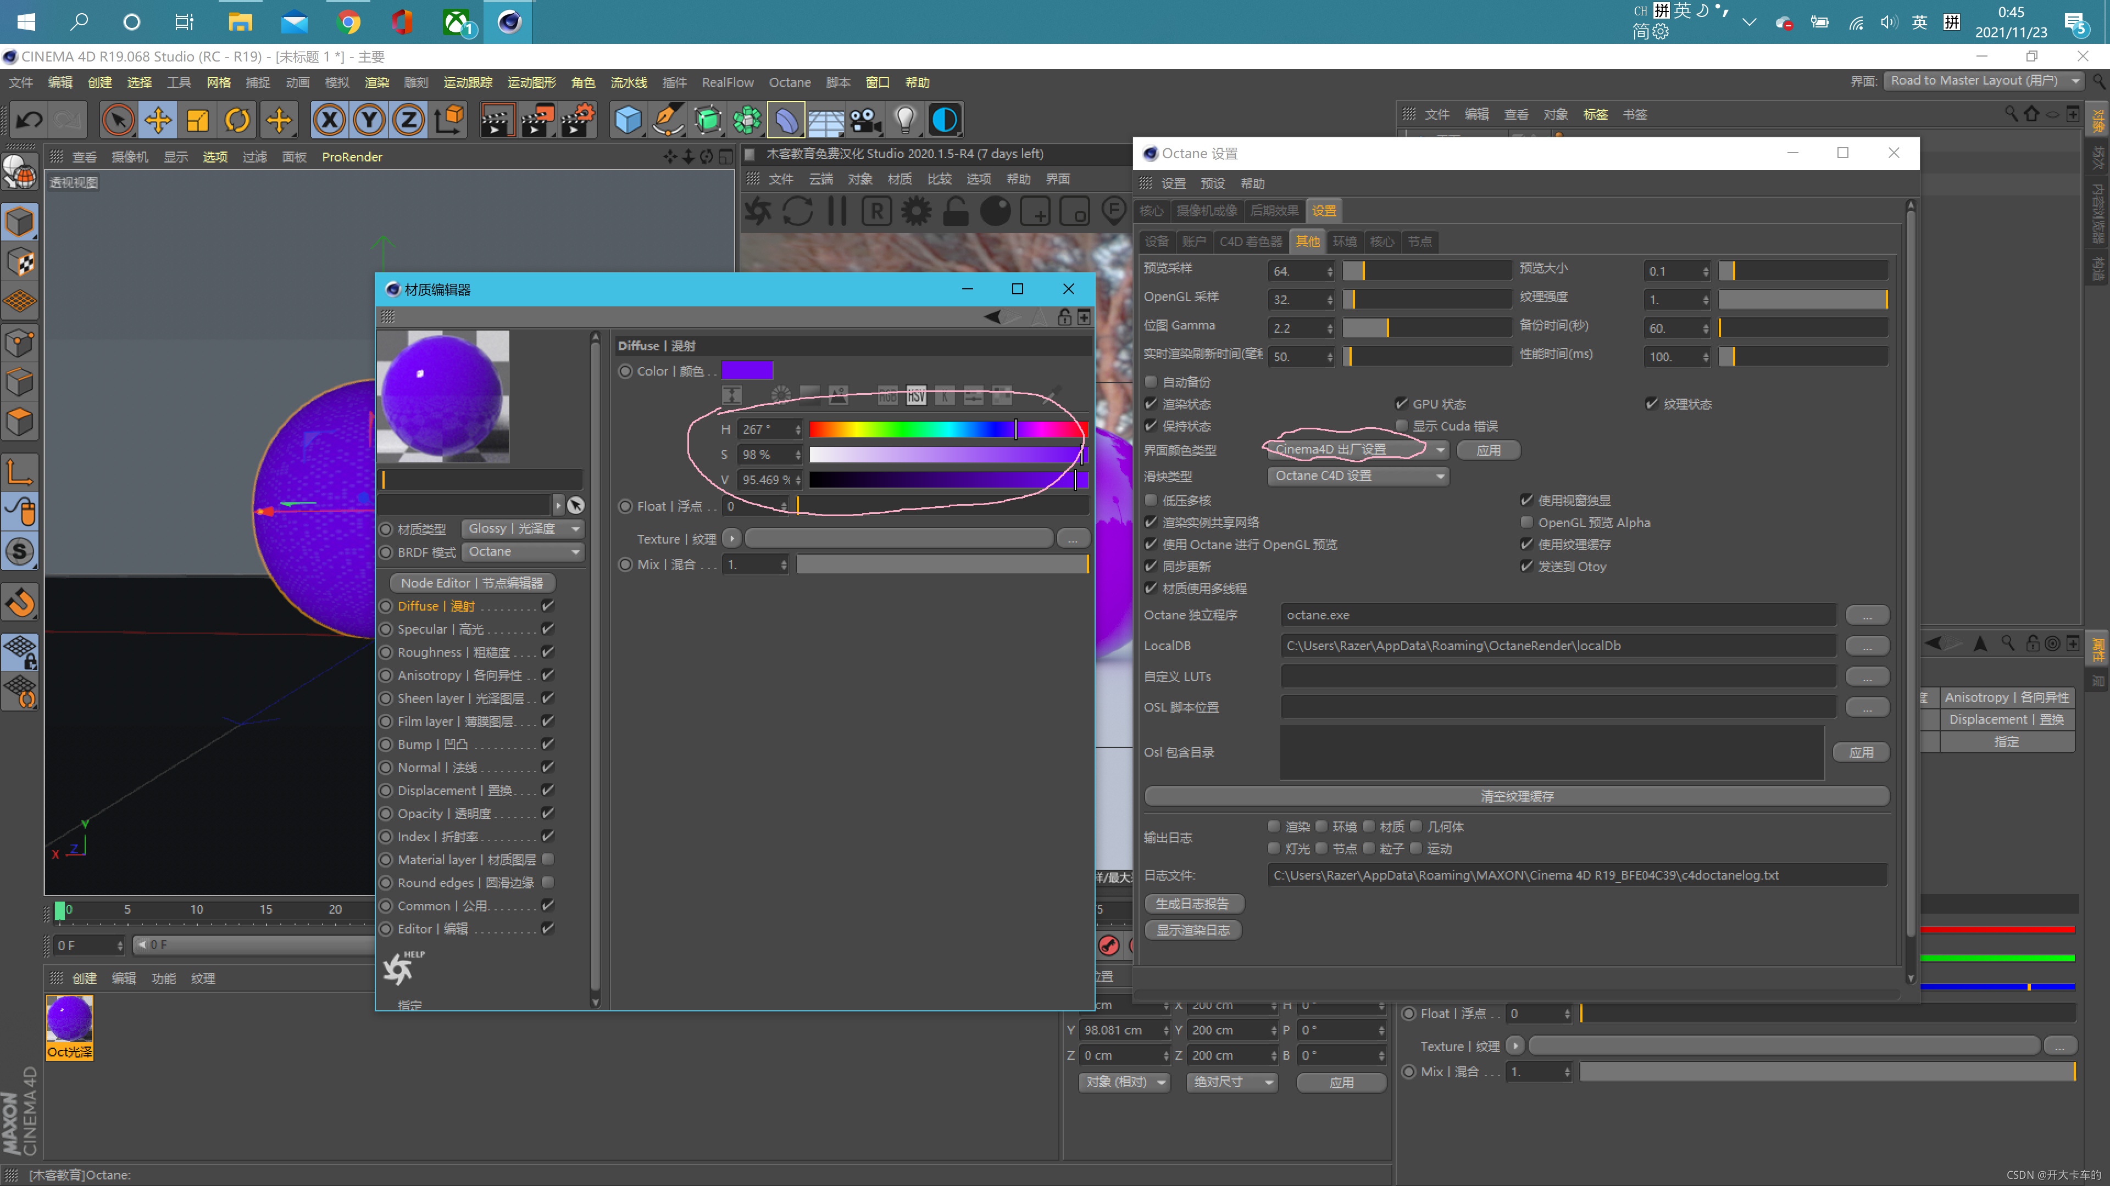Image resolution: width=2110 pixels, height=1186 pixels.
Task: Disable the GPU 状态 checkbox
Action: pyautogui.click(x=1401, y=404)
